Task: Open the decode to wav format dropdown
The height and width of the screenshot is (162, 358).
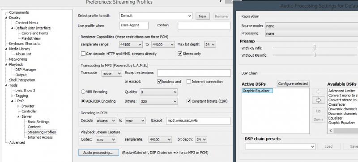Action: [x=135, y=121]
